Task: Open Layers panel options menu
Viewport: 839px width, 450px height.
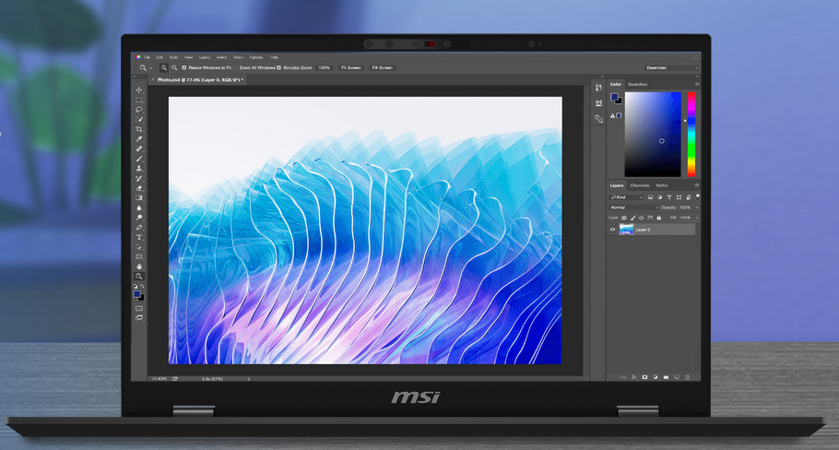Action: [697, 185]
